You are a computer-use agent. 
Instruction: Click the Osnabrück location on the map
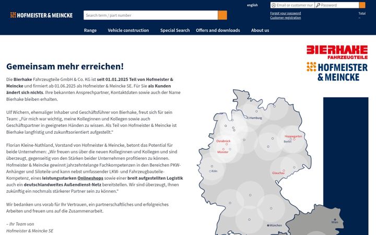point(224,141)
